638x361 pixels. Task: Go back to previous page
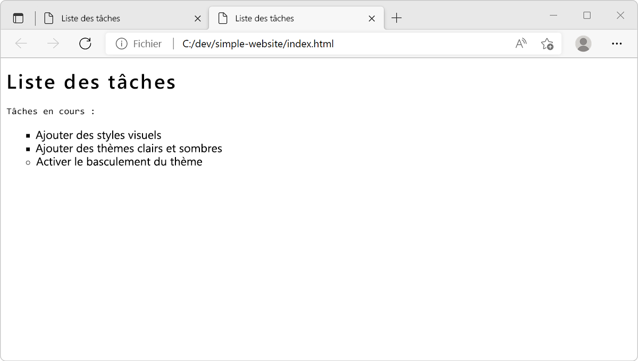[21, 44]
